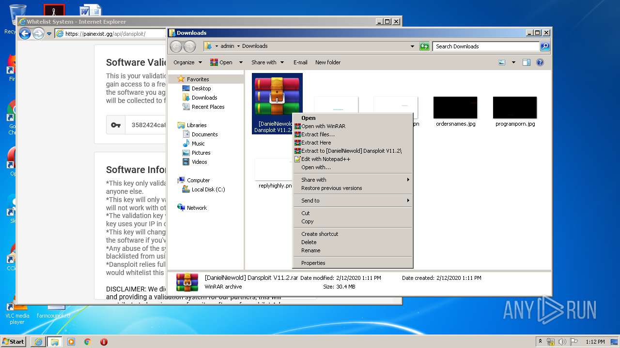Open Documents library in navigation pane
Image resolution: width=620 pixels, height=348 pixels.
pos(200,134)
